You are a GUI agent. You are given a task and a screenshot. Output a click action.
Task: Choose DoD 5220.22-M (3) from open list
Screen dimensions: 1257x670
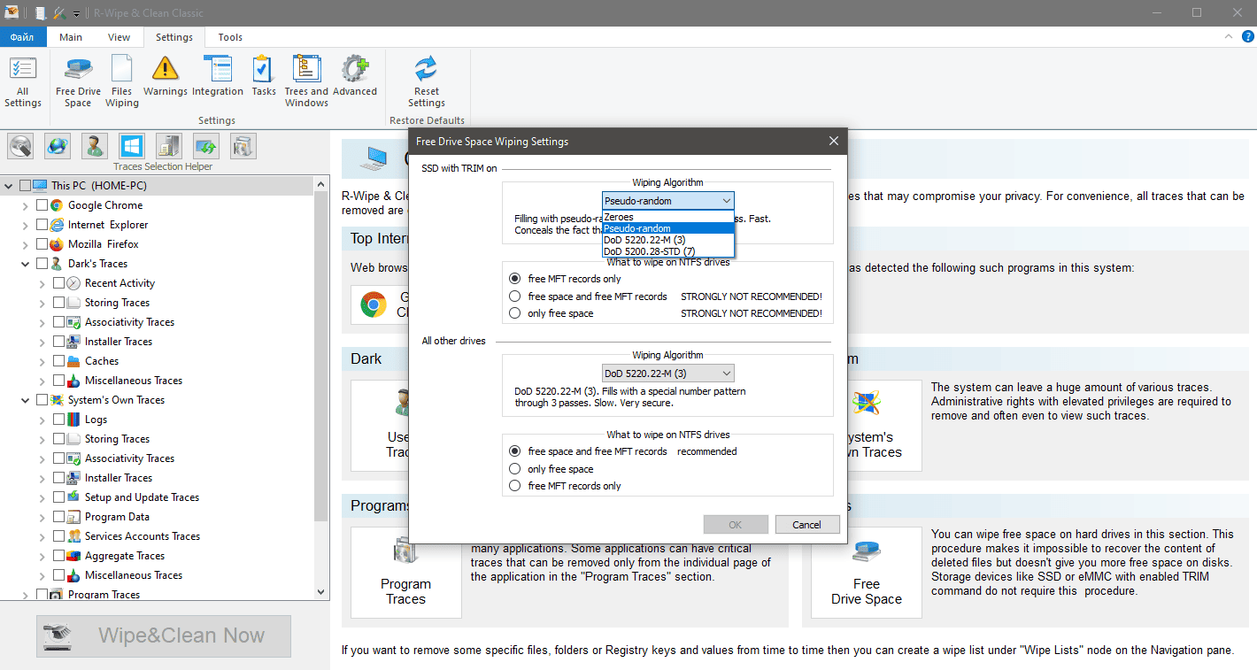668,240
